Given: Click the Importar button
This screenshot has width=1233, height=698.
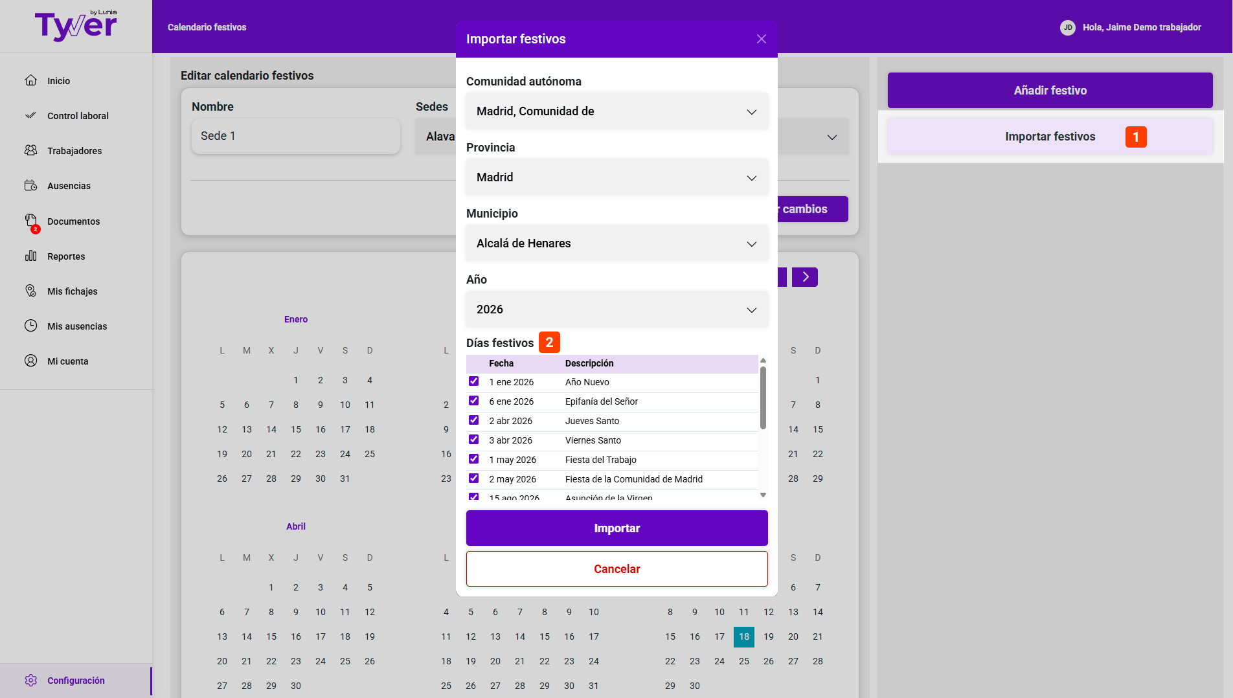Looking at the screenshot, I should coord(616,528).
